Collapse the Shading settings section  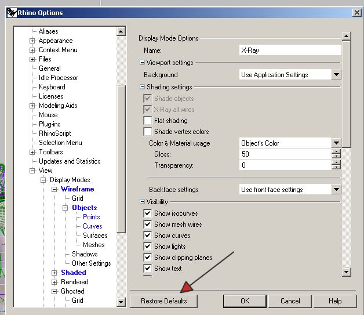142,87
